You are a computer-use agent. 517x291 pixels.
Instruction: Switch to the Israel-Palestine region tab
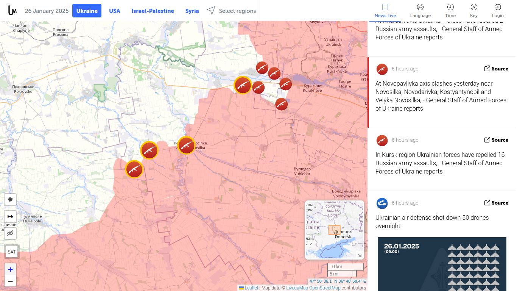[x=153, y=11]
